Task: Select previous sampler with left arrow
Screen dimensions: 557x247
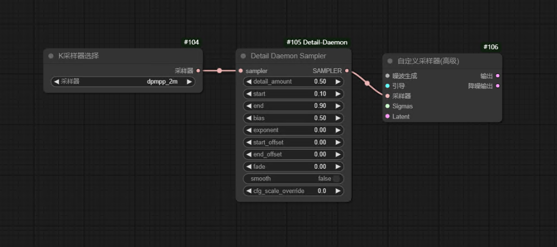Action: coord(56,82)
